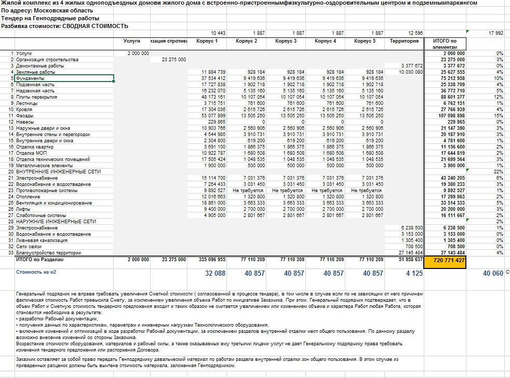Viewport: 510px width, 378px height.
Task: Click the overall cost per m2 40 060
Action: 493,273
